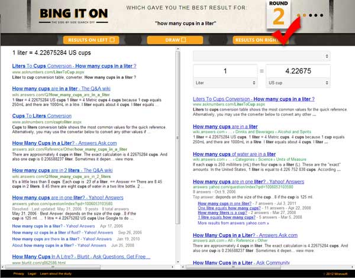Click left pane scroll down arrow
This screenshot has height=278, width=355.
point(177,263)
